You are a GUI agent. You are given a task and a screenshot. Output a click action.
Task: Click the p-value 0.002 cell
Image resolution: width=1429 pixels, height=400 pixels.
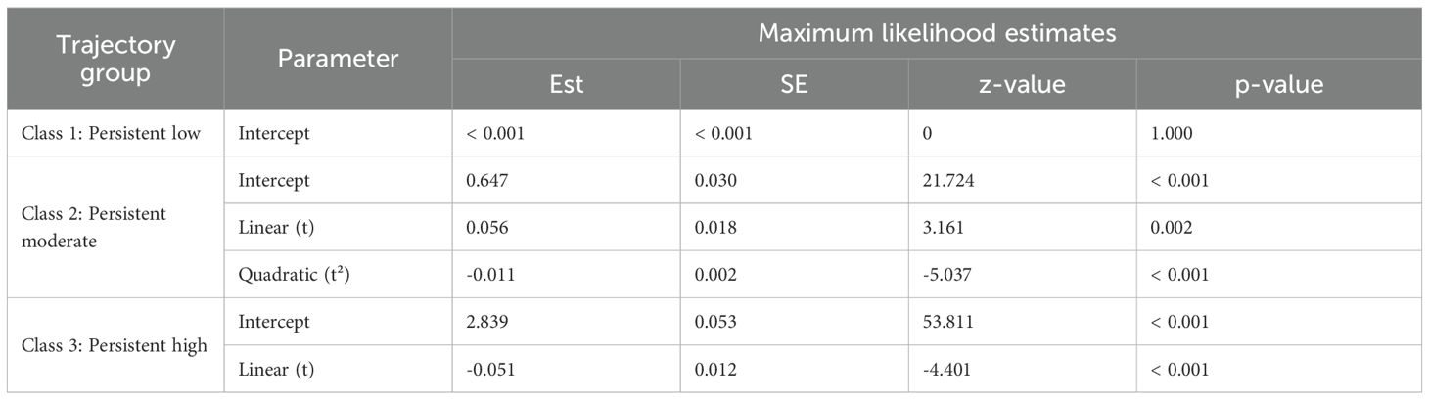point(1173,227)
